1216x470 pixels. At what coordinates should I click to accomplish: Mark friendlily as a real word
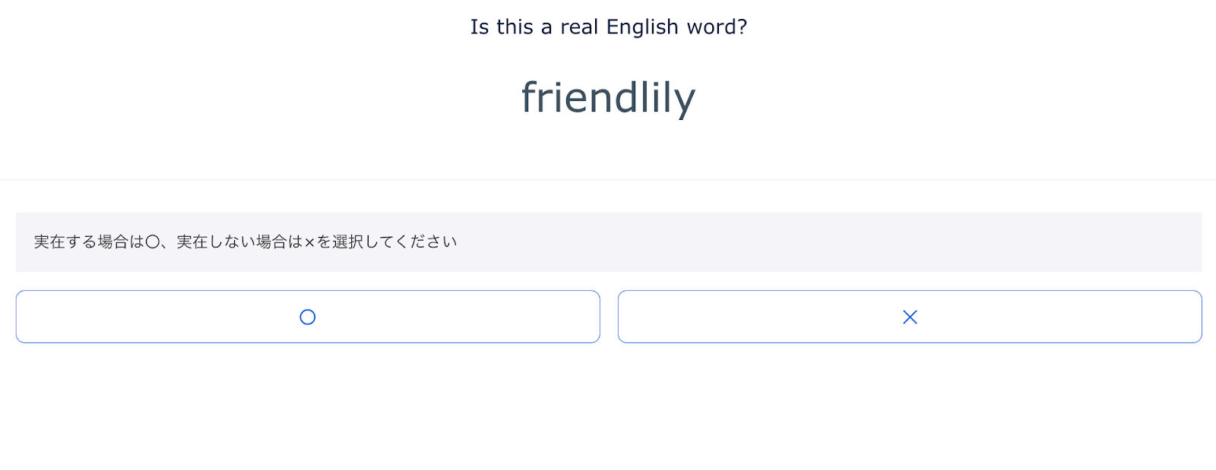pyautogui.click(x=307, y=317)
